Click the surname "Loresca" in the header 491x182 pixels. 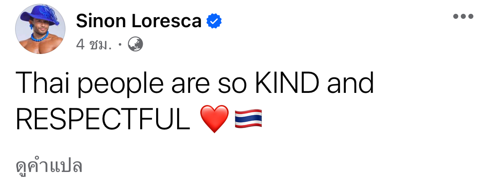(166, 21)
